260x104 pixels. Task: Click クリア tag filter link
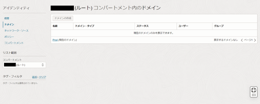[x=42, y=77]
